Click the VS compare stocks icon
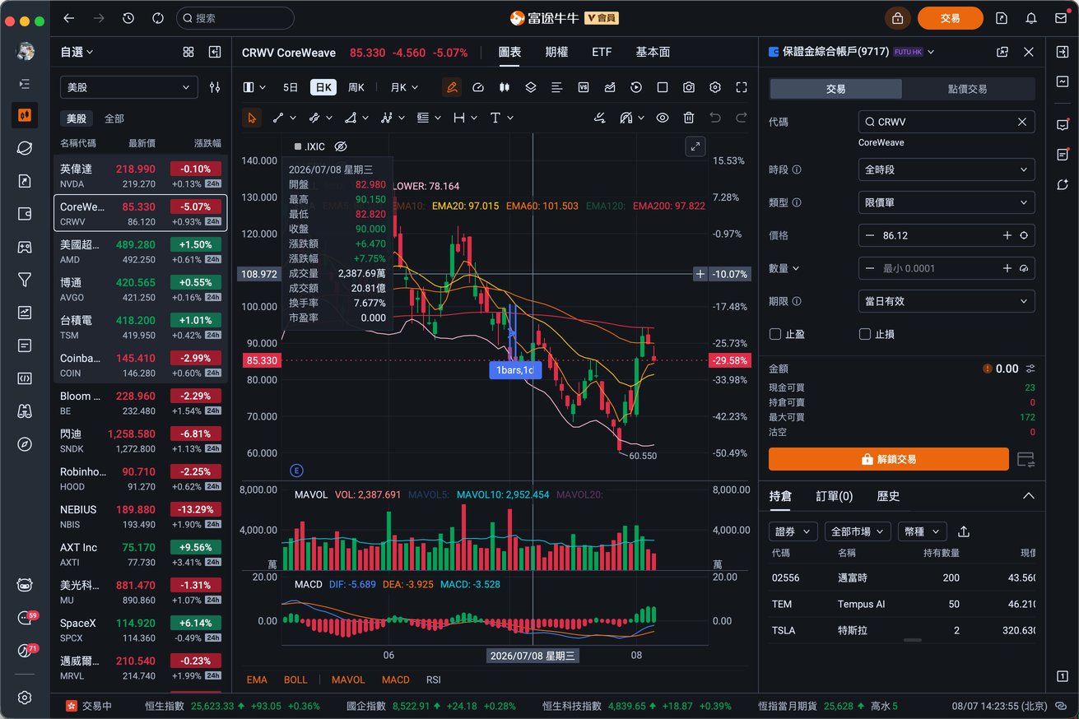 [x=584, y=87]
